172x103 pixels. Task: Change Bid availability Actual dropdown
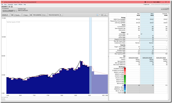pyautogui.click(x=44, y=15)
